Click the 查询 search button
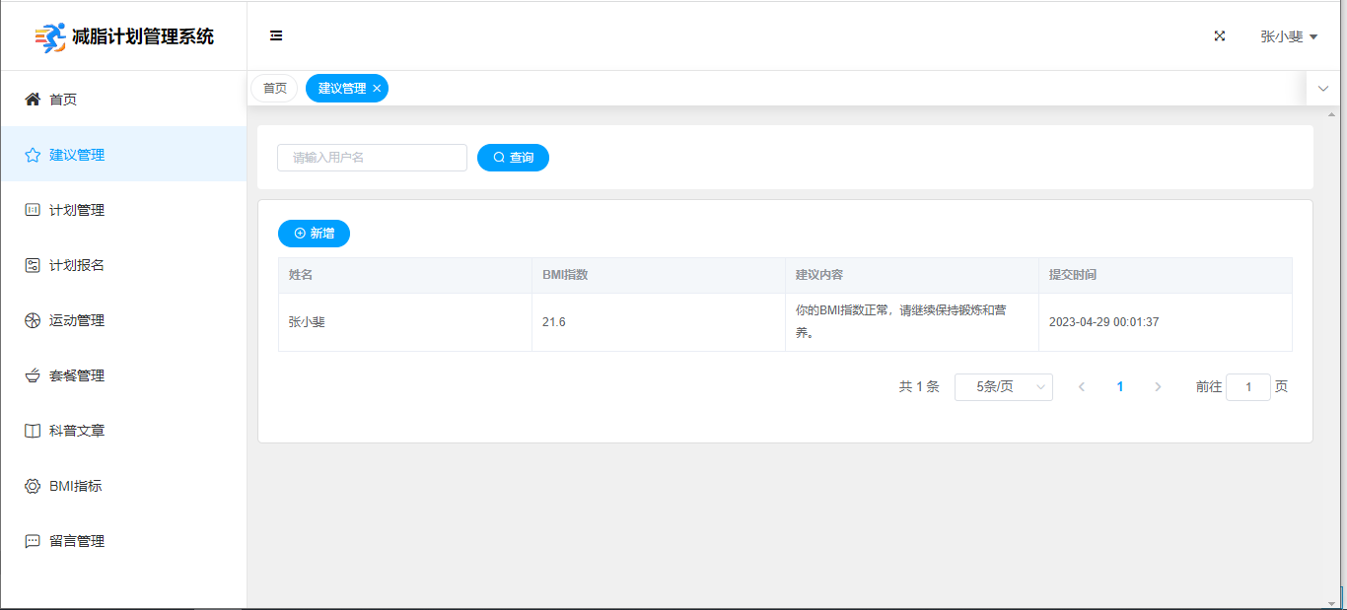The image size is (1347, 610). click(513, 158)
